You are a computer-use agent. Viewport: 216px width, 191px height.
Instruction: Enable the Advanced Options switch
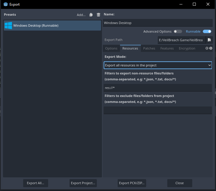pos(178,31)
